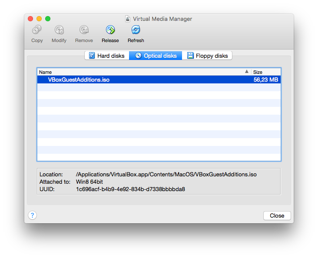Click the Copy disk toolbar icon
This screenshot has width=318, height=258.
coord(37,30)
